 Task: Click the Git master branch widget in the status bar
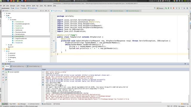[x=182, y=106]
